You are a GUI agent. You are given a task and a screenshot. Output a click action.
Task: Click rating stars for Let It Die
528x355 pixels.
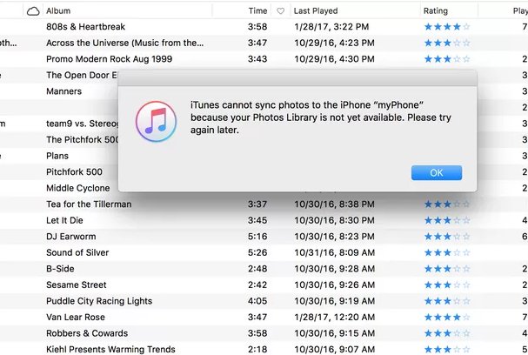pos(447,220)
